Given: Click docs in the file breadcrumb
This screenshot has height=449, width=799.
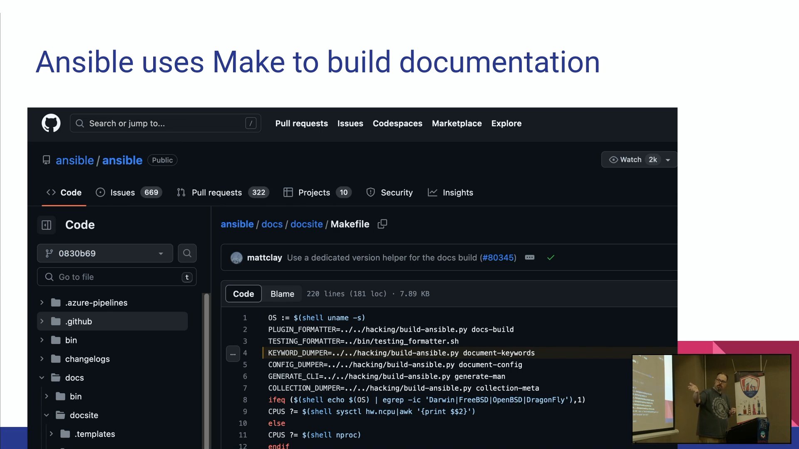Looking at the screenshot, I should click(272, 224).
